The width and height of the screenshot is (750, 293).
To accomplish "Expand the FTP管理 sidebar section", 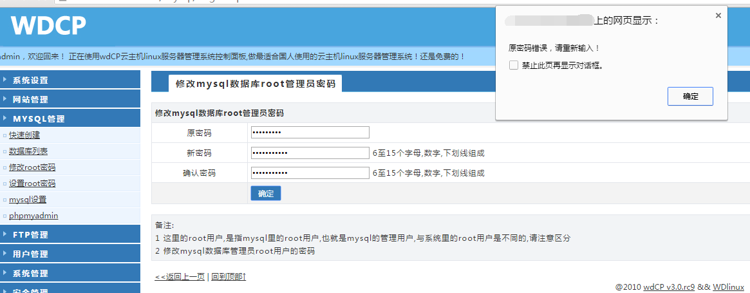I will 70,234.
